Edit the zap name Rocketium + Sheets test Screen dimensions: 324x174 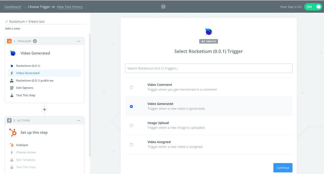tap(27, 22)
